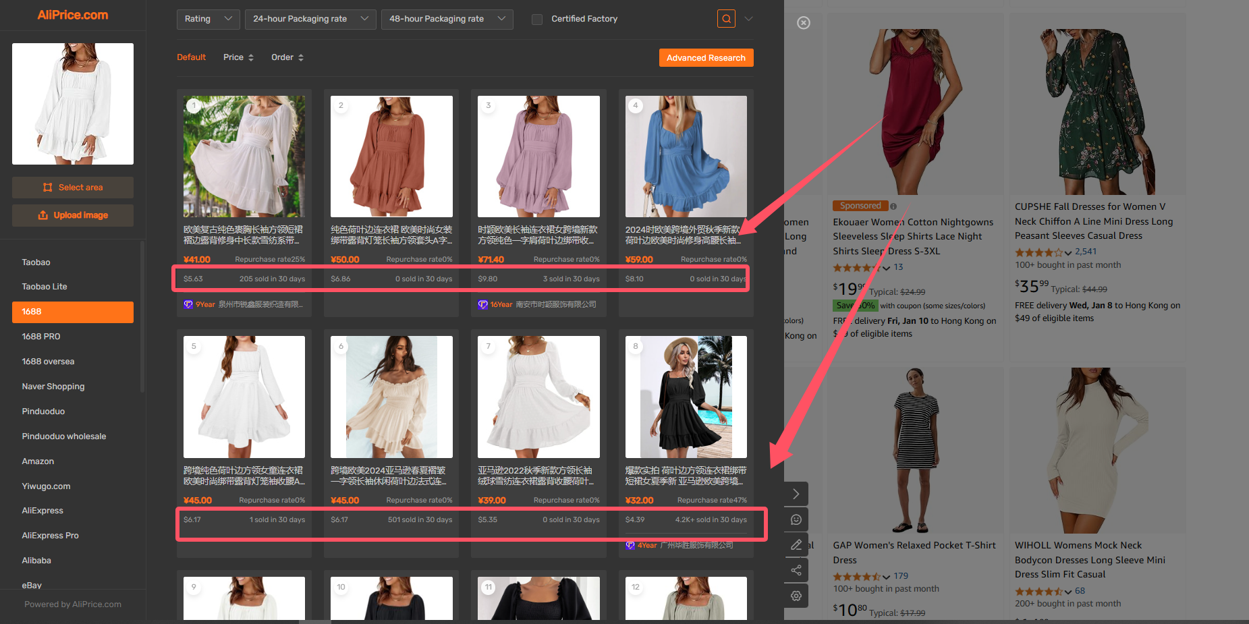This screenshot has width=1249, height=624.
Task: Open result 2 rust dress thumbnail
Action: [x=391, y=157]
